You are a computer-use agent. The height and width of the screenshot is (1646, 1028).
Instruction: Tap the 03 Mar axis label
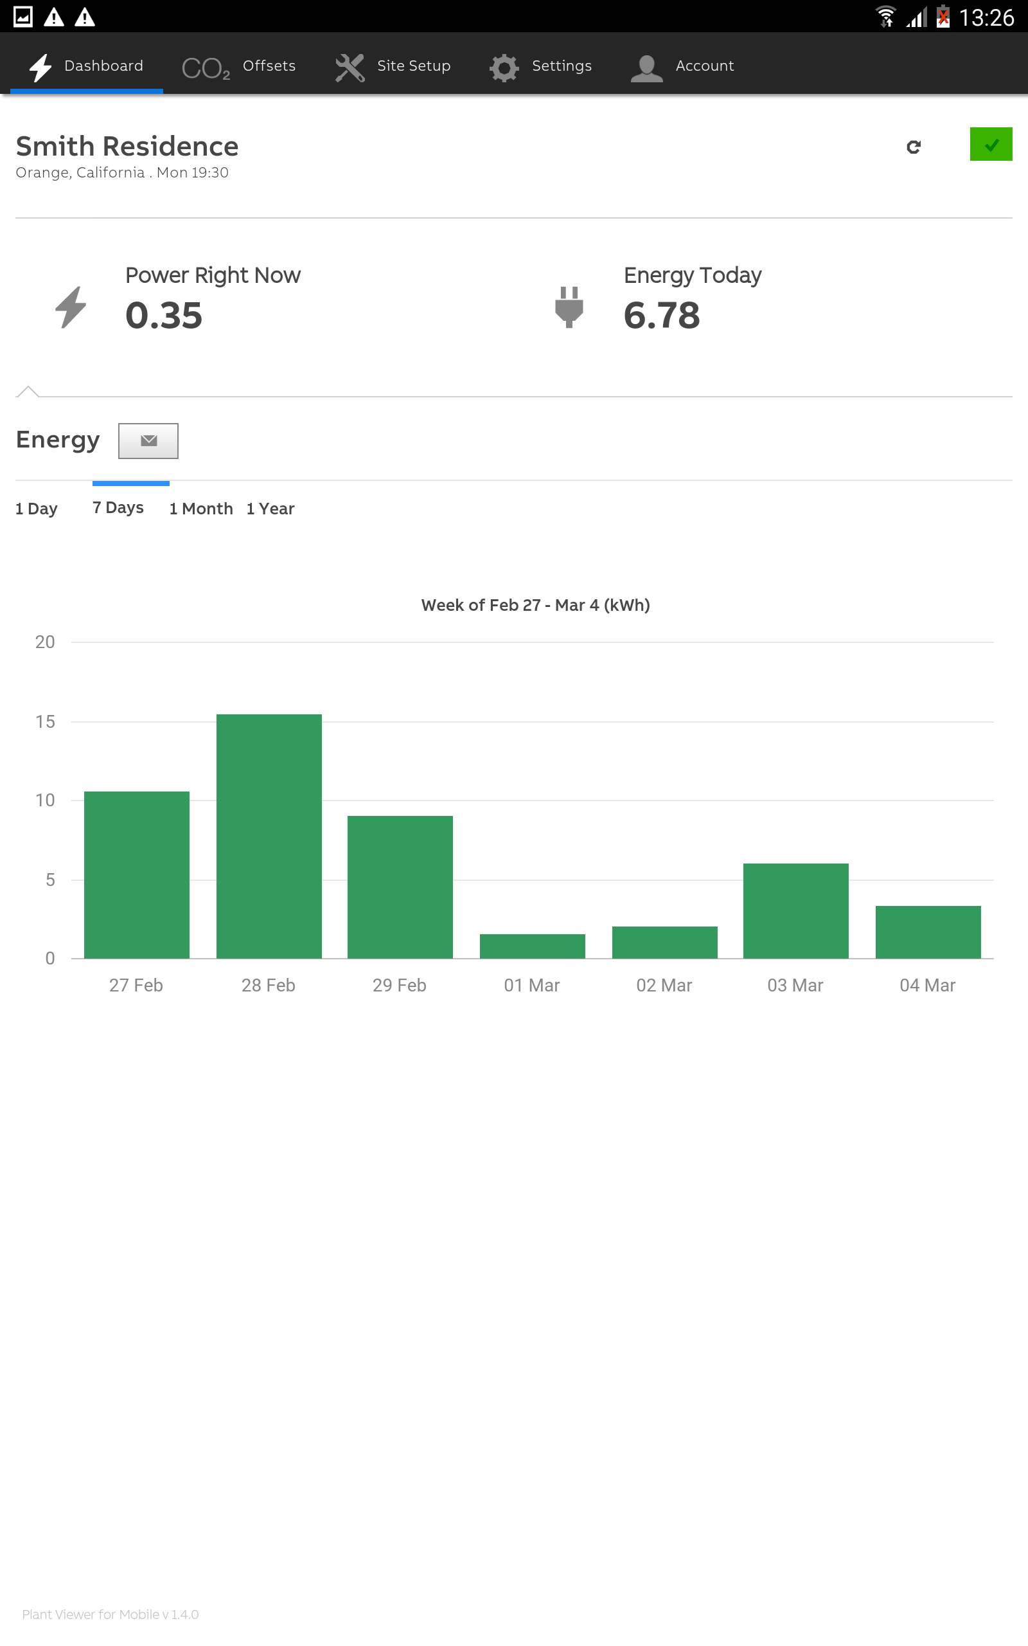(x=795, y=985)
